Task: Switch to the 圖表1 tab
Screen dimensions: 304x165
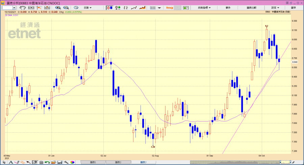Action: pyautogui.click(x=93, y=162)
